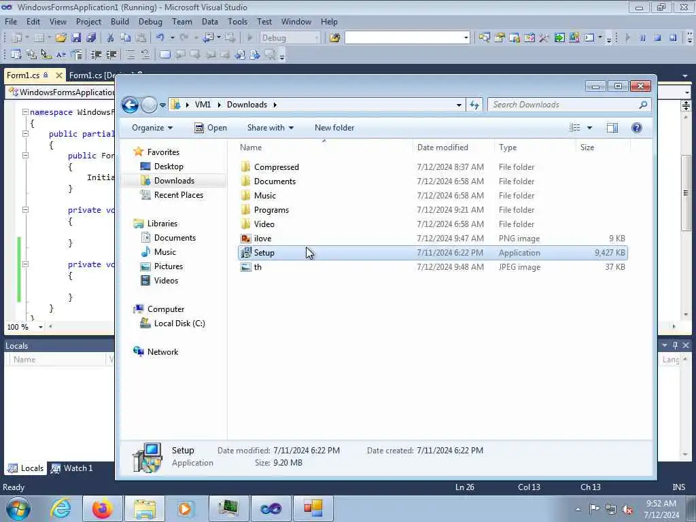Open the Start Page green arrow icon
696x522 pixels.
[559, 38]
